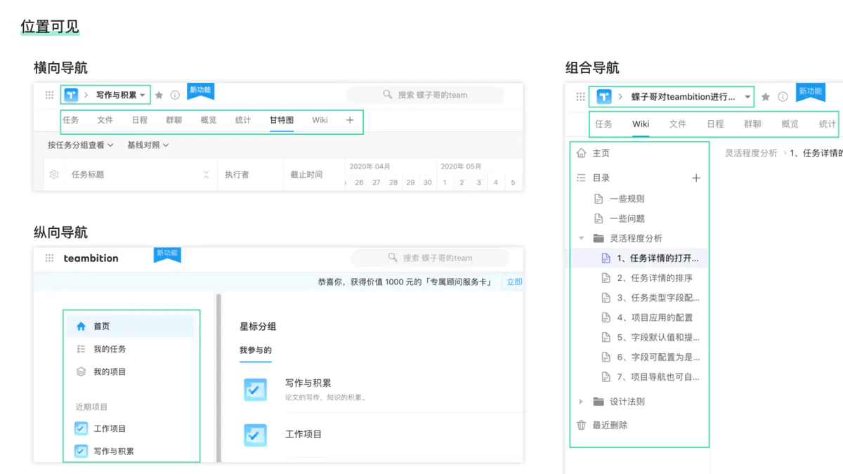Click the info icon beside 写作与积累
This screenshot has height=474, width=843.
tap(175, 95)
